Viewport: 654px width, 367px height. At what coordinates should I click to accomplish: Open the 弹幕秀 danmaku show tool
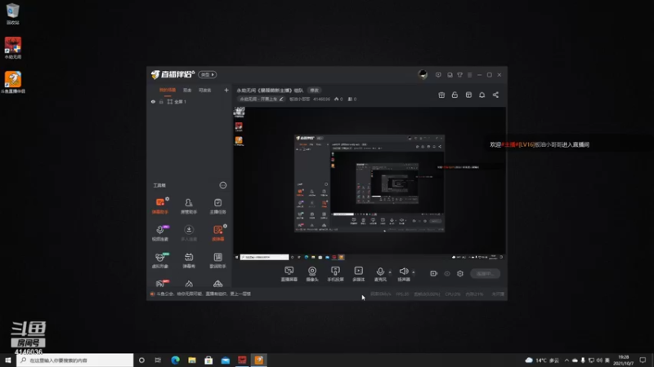pyautogui.click(x=189, y=260)
